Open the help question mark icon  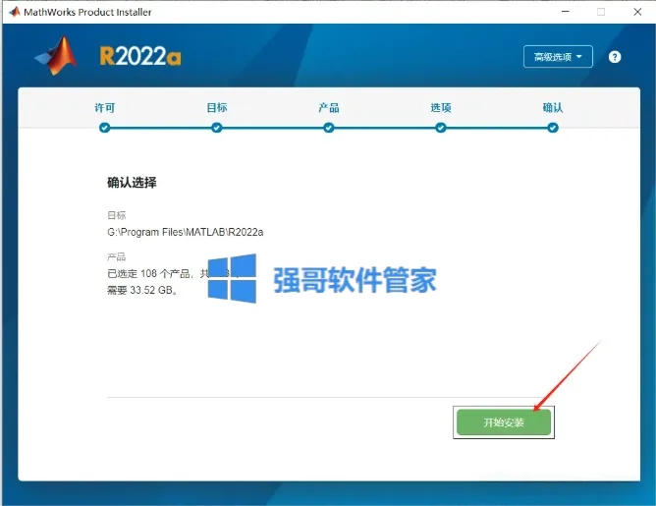tap(615, 57)
